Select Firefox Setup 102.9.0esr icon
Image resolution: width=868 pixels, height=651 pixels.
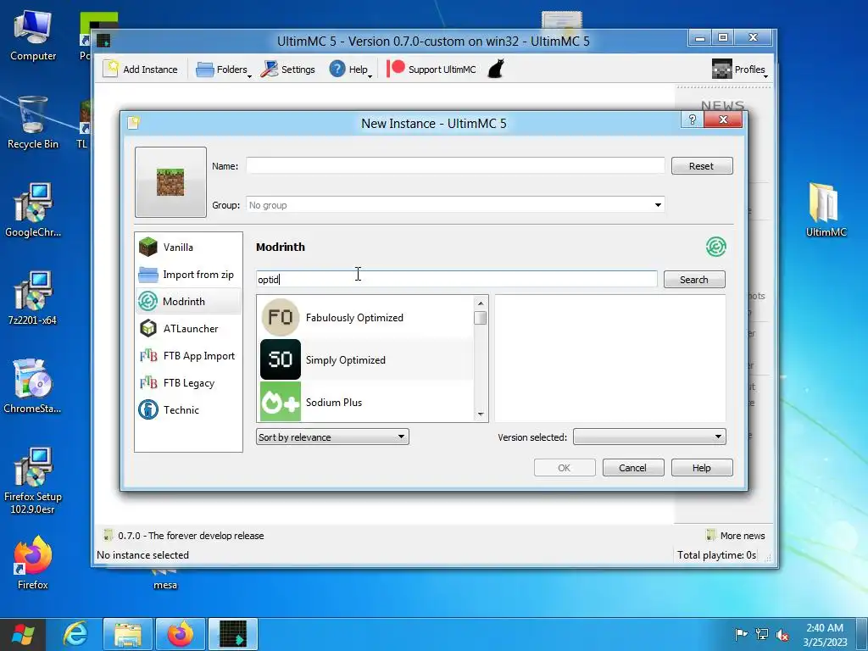coord(33,481)
